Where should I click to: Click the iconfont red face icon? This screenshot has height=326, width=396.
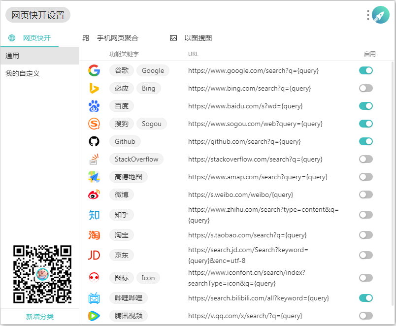(x=94, y=278)
